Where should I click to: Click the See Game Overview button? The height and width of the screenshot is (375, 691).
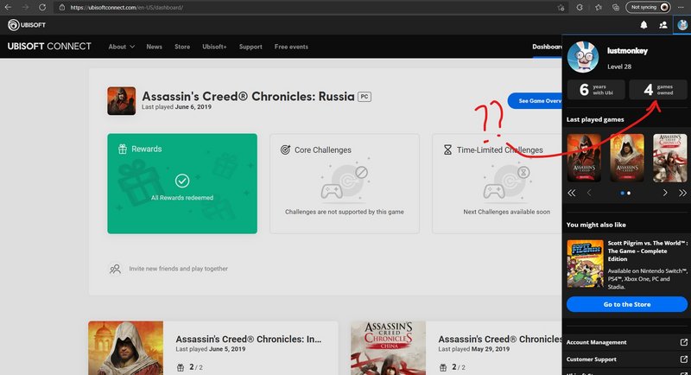tap(535, 101)
